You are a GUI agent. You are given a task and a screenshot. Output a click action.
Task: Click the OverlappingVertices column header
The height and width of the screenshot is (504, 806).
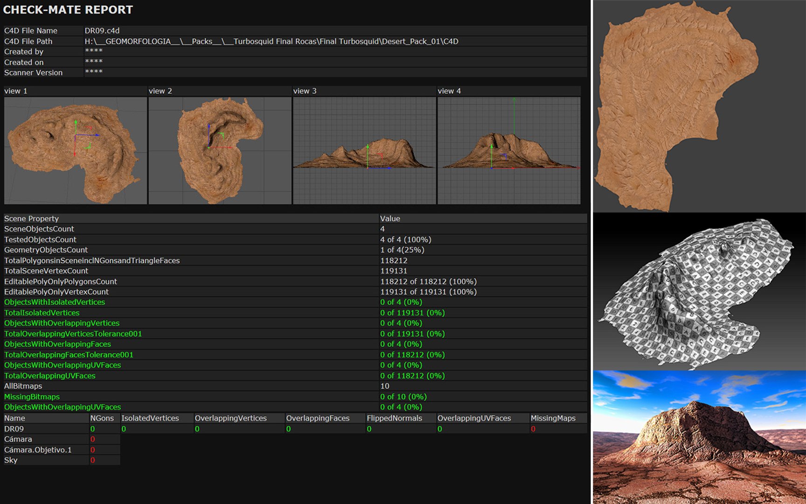pyautogui.click(x=231, y=419)
